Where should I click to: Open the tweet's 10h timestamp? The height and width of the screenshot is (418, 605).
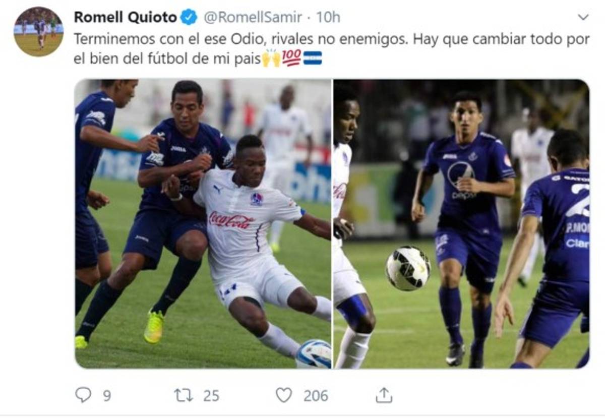(x=328, y=17)
